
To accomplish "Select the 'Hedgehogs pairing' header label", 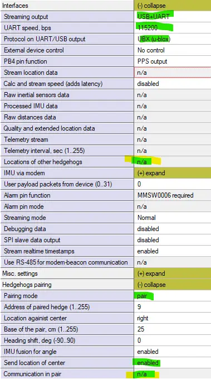I will pos(27,285).
